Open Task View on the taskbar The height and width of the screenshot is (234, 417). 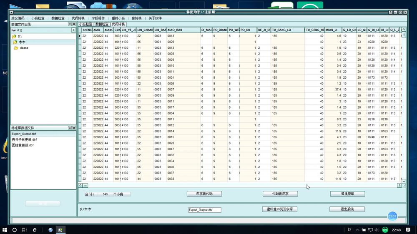tap(24, 230)
